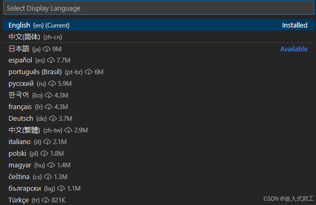Select 日本語 (ja) language pack

[159, 49]
